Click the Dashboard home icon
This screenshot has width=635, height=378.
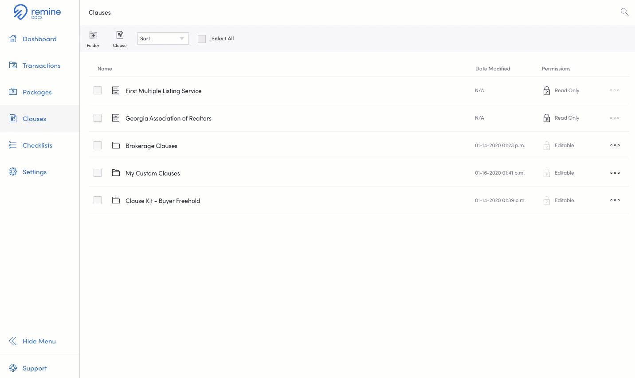coord(13,39)
